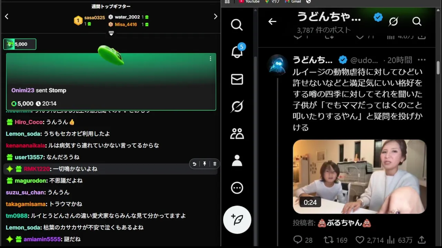Open Grok in the X sidebar

coord(237,106)
